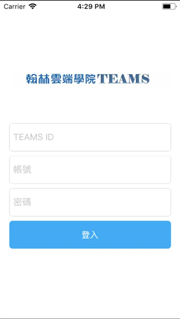
Task: Tap the 4:29 PM clock
Action: [x=91, y=6]
